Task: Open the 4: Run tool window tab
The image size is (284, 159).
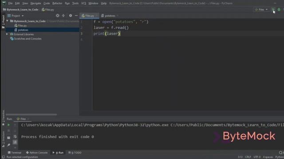Action: [x=58, y=152]
